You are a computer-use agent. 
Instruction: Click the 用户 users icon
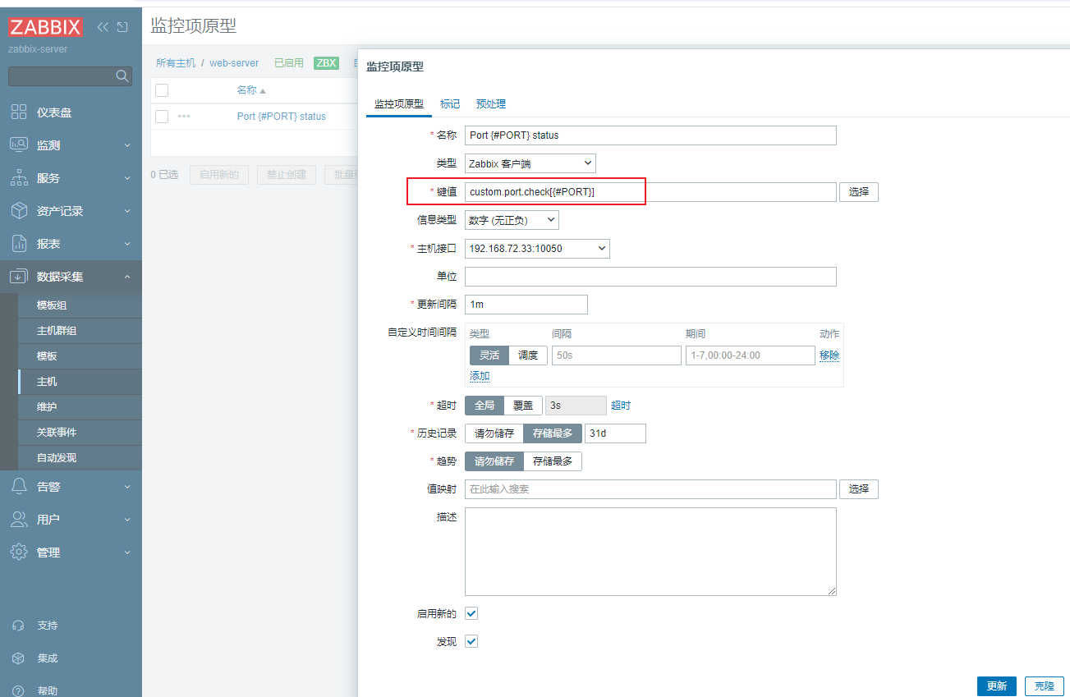click(19, 520)
